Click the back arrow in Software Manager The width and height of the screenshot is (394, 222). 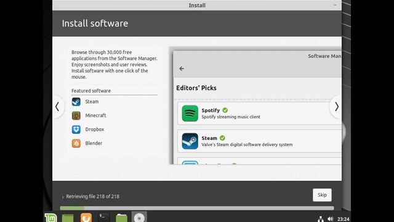(x=182, y=68)
